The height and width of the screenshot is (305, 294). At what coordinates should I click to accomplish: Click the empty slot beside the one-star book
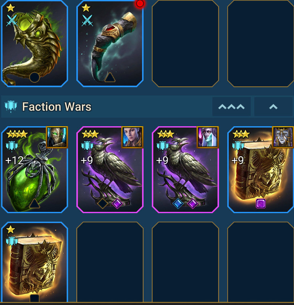pos(110,262)
